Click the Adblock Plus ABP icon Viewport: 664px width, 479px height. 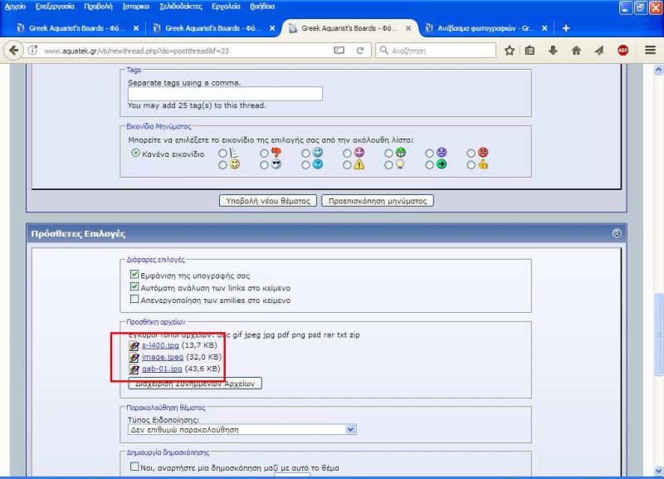pyautogui.click(x=622, y=51)
